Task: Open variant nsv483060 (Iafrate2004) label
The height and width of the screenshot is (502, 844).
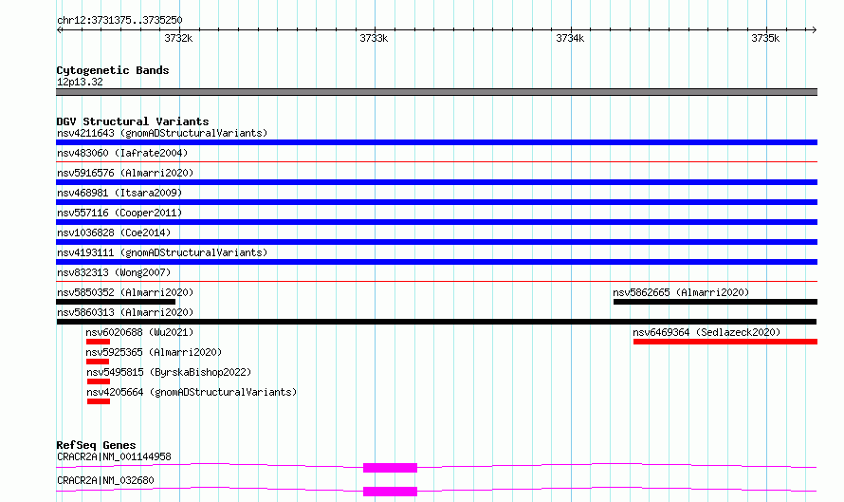Action: [x=122, y=153]
